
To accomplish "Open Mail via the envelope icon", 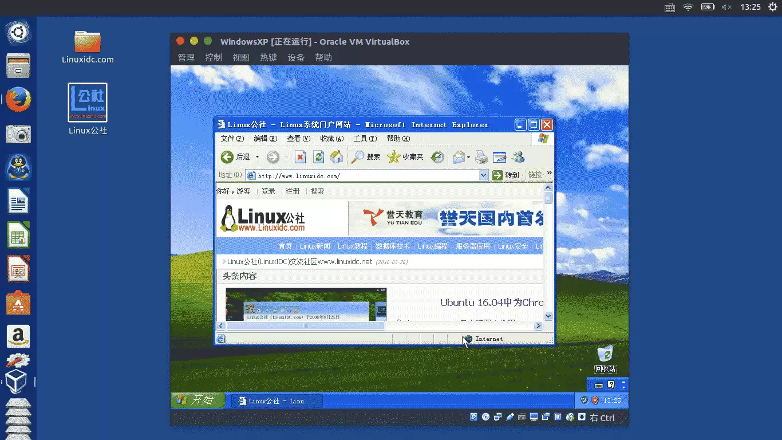I will coord(458,157).
